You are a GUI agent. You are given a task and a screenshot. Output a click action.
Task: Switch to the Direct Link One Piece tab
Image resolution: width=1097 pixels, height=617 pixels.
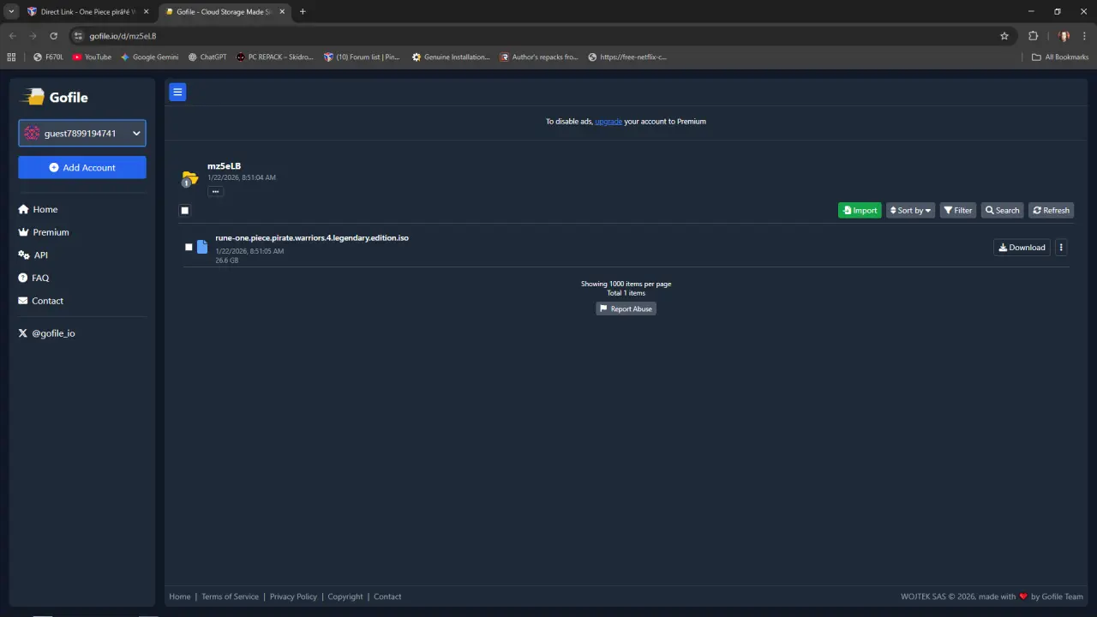coord(87,12)
